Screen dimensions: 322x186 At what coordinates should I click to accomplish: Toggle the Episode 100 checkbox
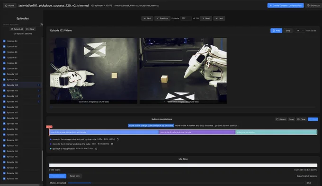[4, 74]
